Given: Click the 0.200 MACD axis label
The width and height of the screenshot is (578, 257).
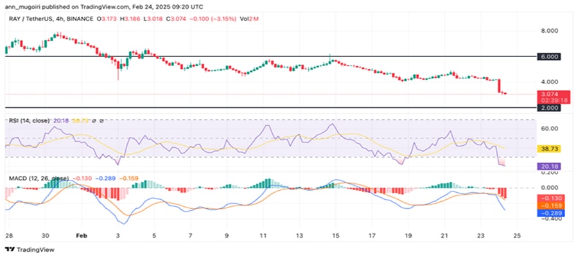Looking at the screenshot, I should [550, 172].
